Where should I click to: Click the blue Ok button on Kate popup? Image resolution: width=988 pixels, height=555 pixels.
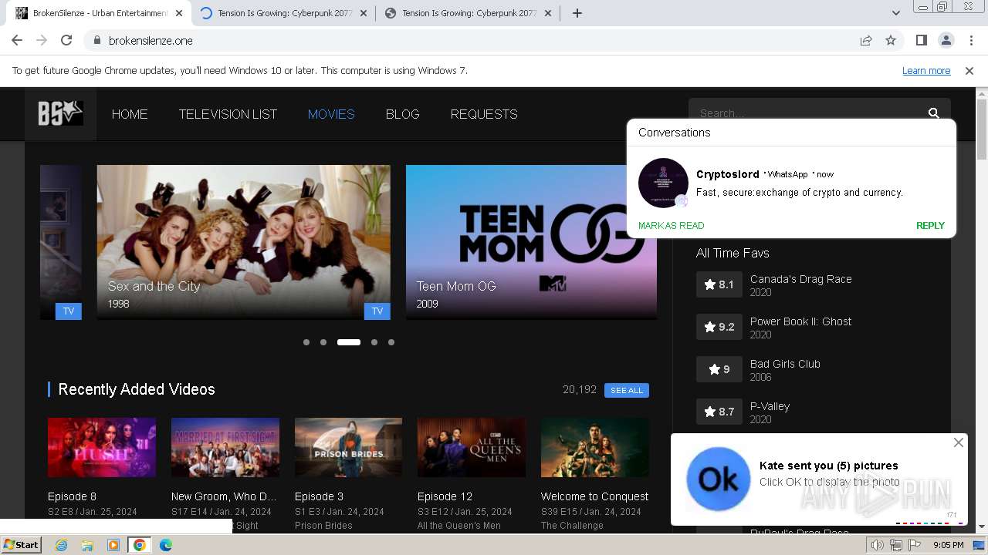coord(718,479)
